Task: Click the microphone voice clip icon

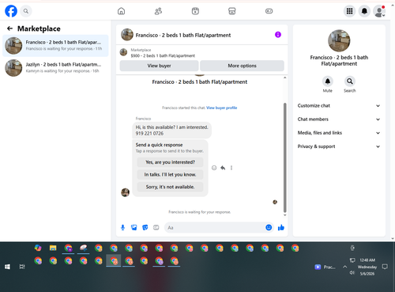Action: pyautogui.click(x=122, y=227)
